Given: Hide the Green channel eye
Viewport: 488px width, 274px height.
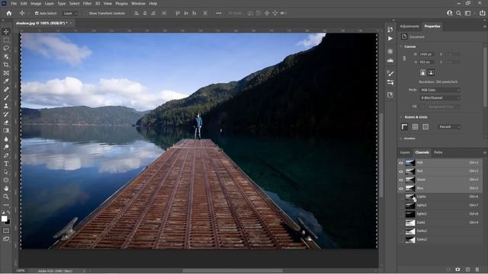Looking at the screenshot, I should [x=401, y=180].
